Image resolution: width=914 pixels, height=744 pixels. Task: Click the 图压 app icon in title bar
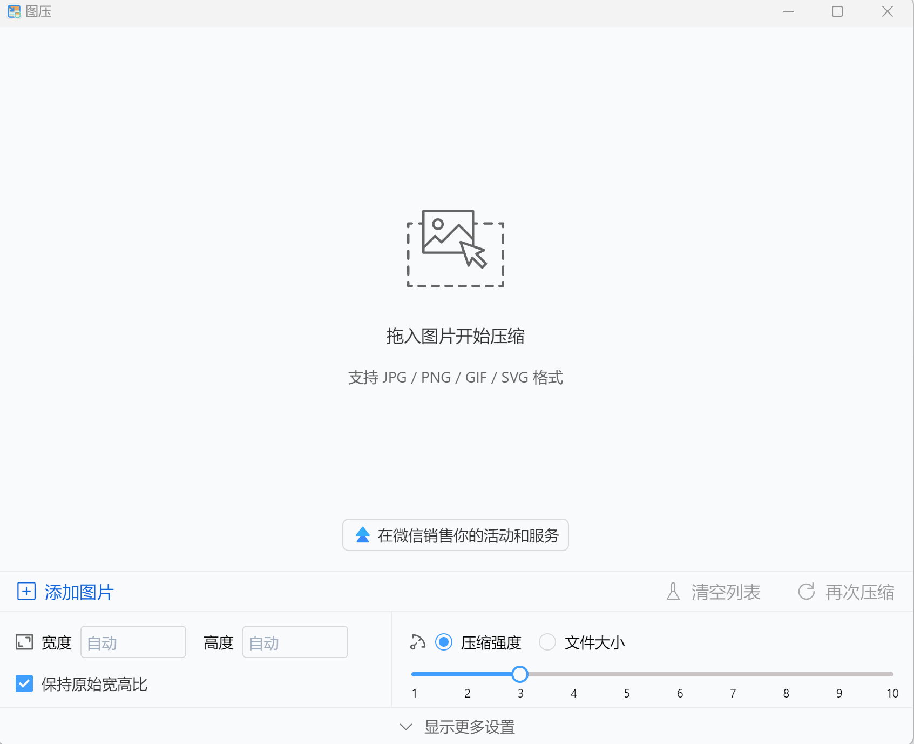click(x=14, y=11)
